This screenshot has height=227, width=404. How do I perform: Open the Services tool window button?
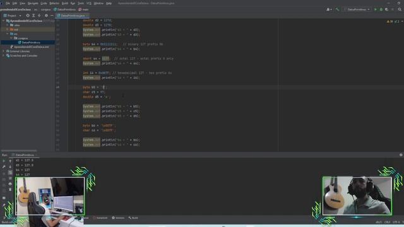(118, 218)
